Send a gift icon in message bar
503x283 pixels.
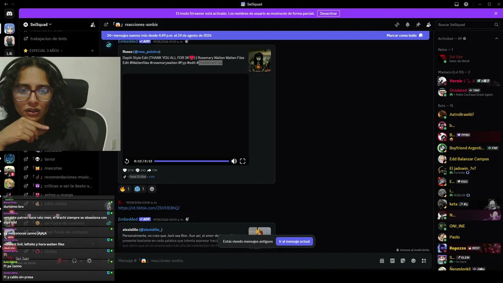click(x=382, y=261)
